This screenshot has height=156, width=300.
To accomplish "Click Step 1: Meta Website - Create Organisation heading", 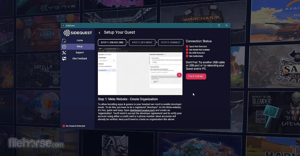I will point(128,99).
